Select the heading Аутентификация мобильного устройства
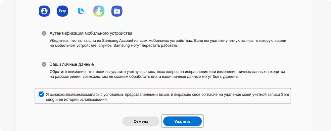The width and height of the screenshot is (331, 131). (x=91, y=33)
